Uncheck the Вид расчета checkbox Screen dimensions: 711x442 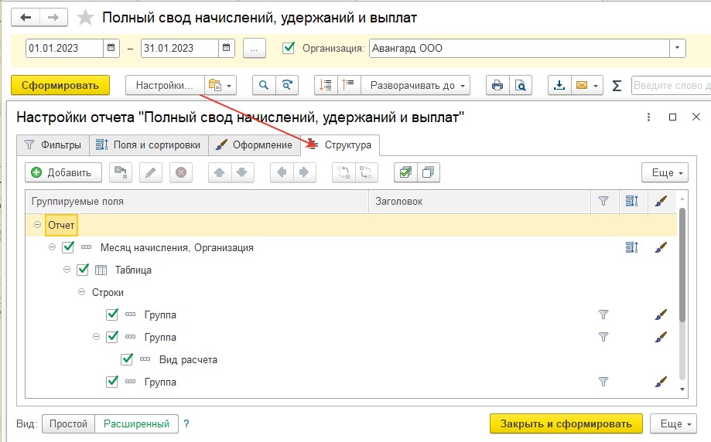click(127, 359)
